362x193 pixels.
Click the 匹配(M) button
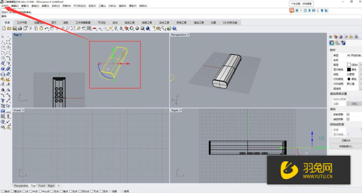[346, 140]
